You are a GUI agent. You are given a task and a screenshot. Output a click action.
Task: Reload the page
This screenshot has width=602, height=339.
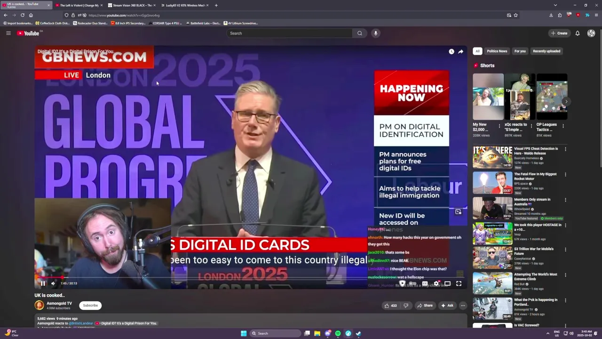click(x=22, y=15)
